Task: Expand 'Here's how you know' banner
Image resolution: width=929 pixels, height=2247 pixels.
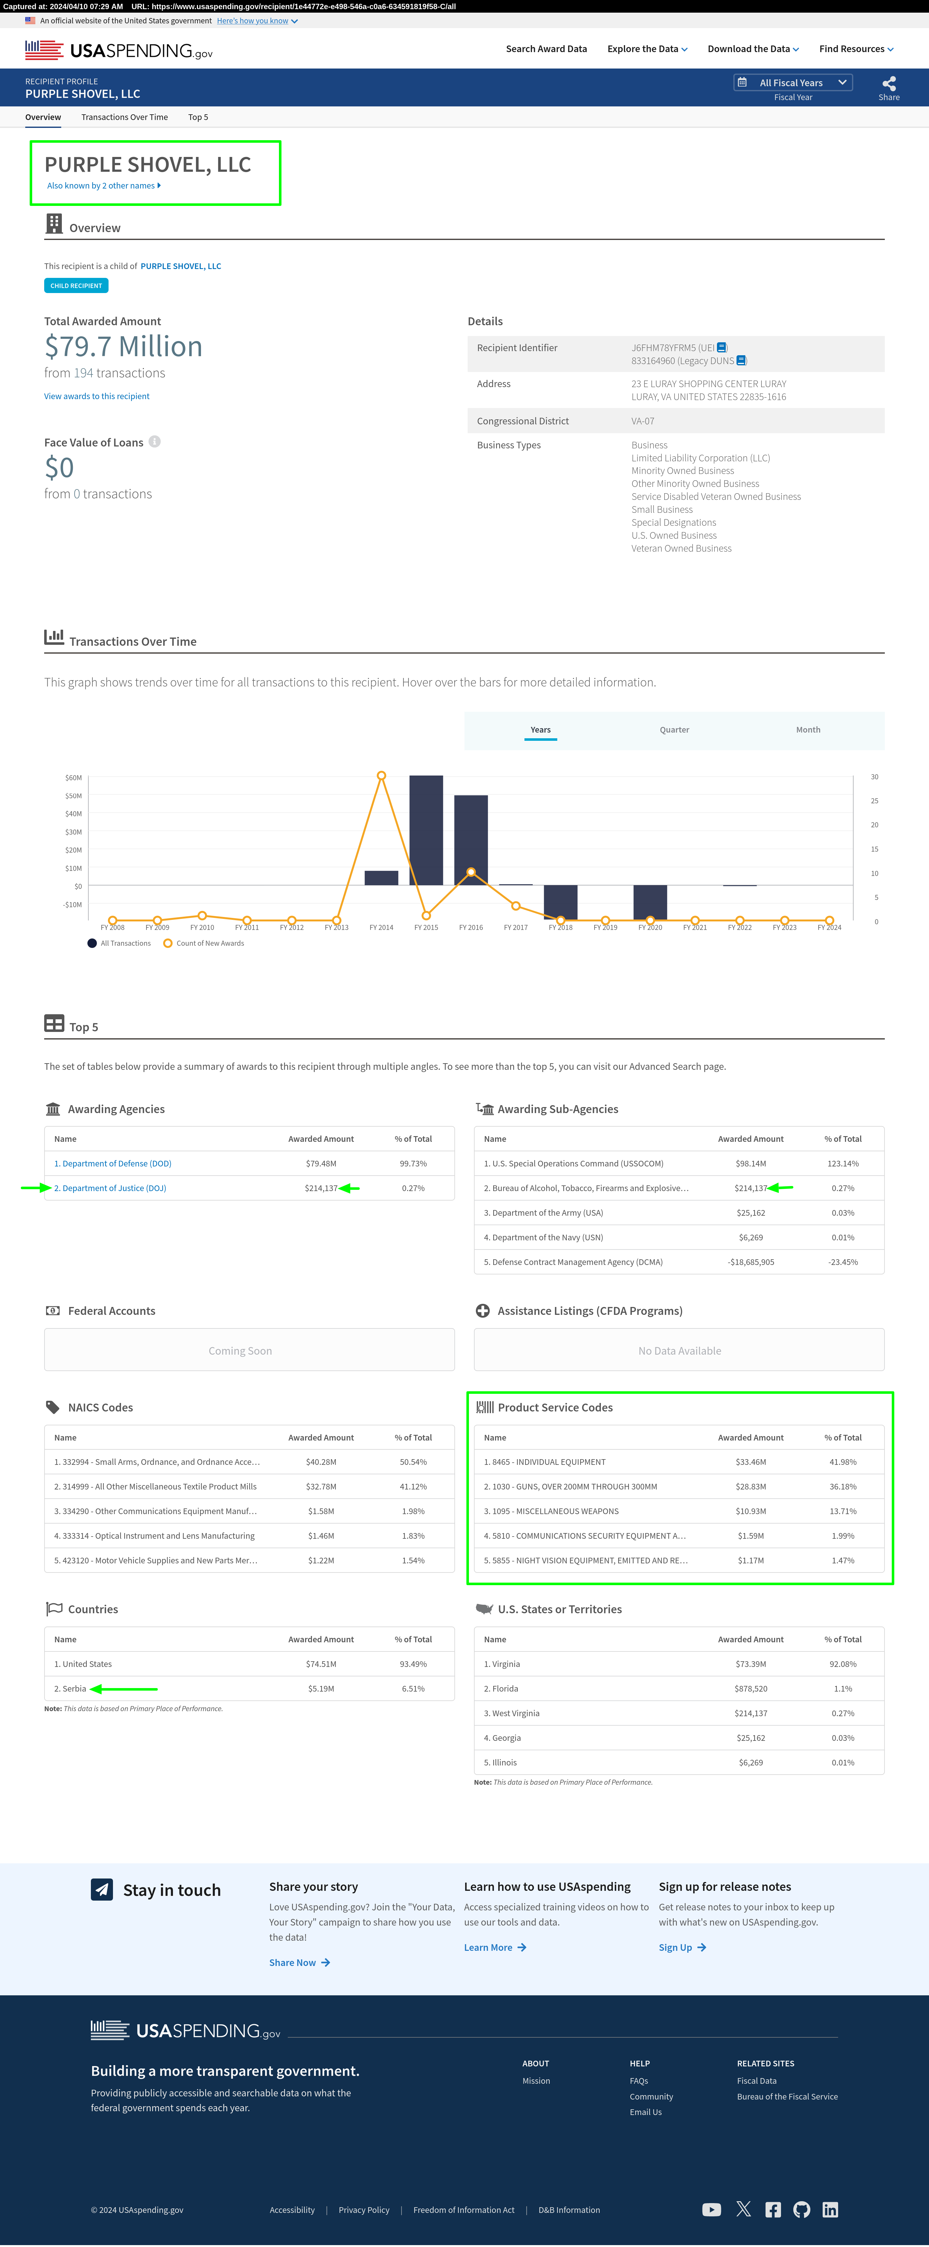Action: [x=257, y=20]
